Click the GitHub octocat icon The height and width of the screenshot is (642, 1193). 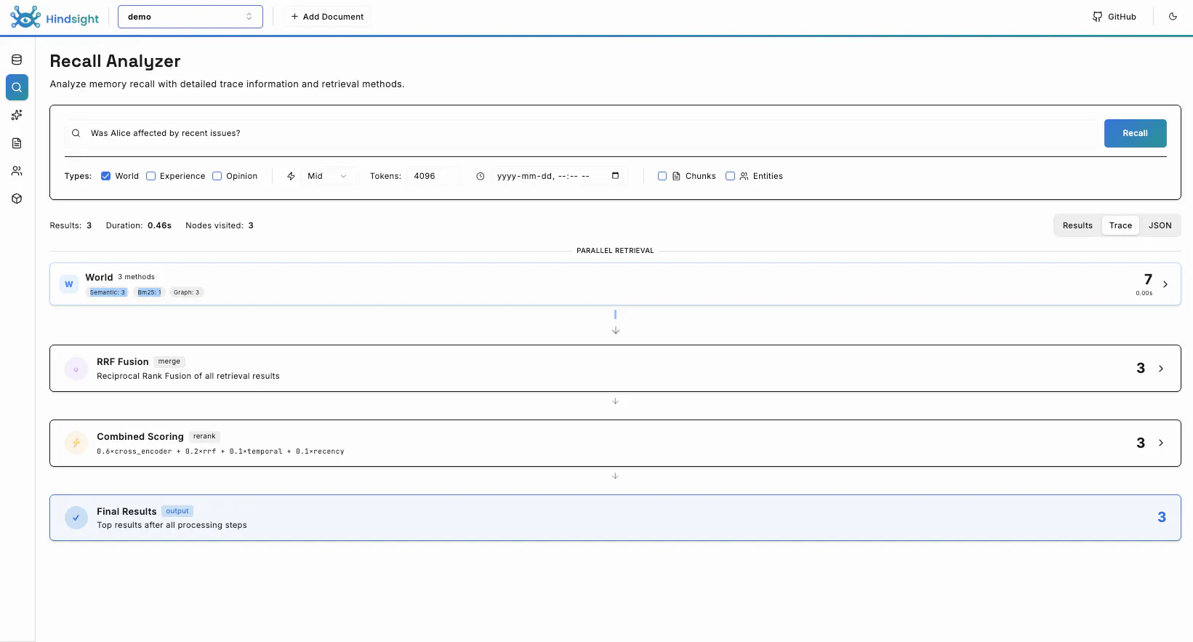click(1097, 17)
